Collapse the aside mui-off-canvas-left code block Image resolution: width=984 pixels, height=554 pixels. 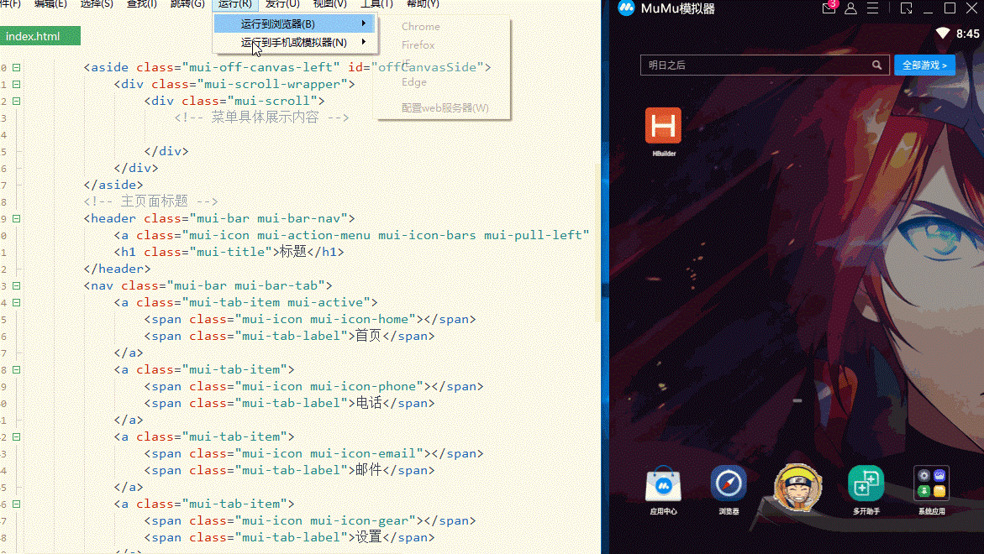click(x=16, y=67)
